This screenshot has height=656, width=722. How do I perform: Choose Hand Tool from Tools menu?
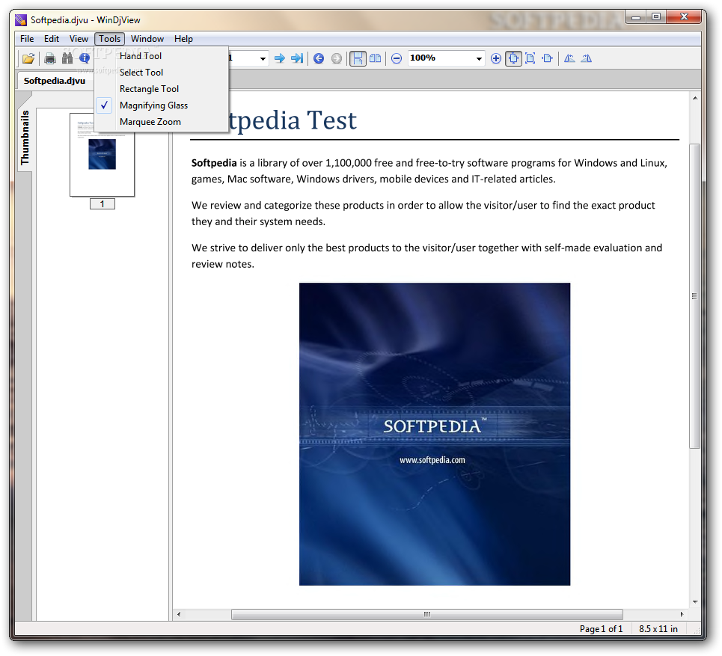pyautogui.click(x=161, y=55)
